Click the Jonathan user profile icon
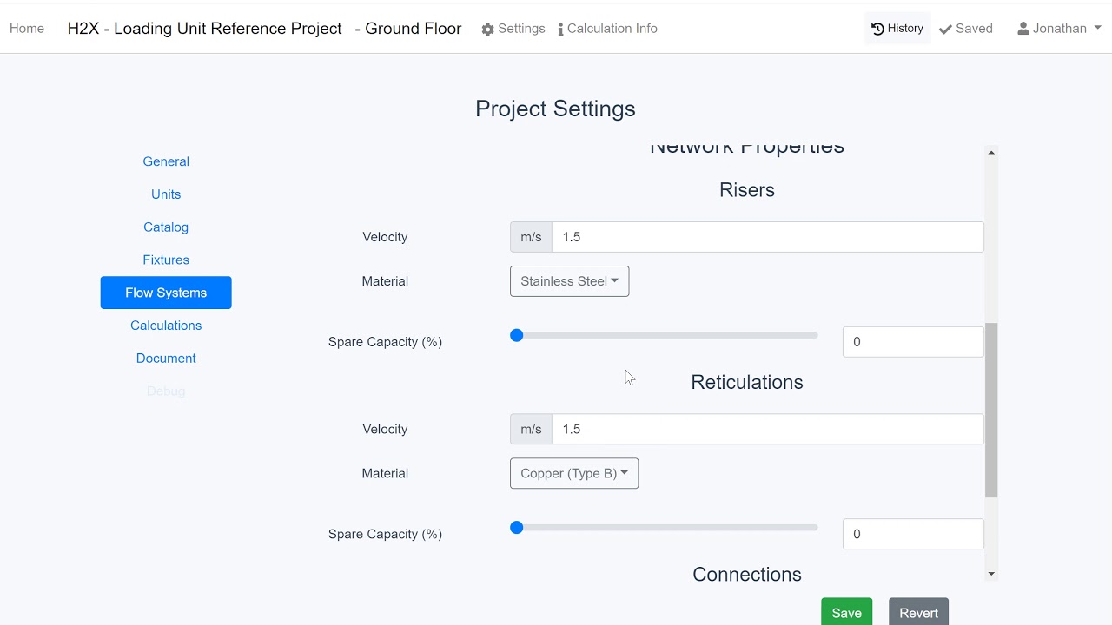The width and height of the screenshot is (1112, 625). [x=1023, y=29]
